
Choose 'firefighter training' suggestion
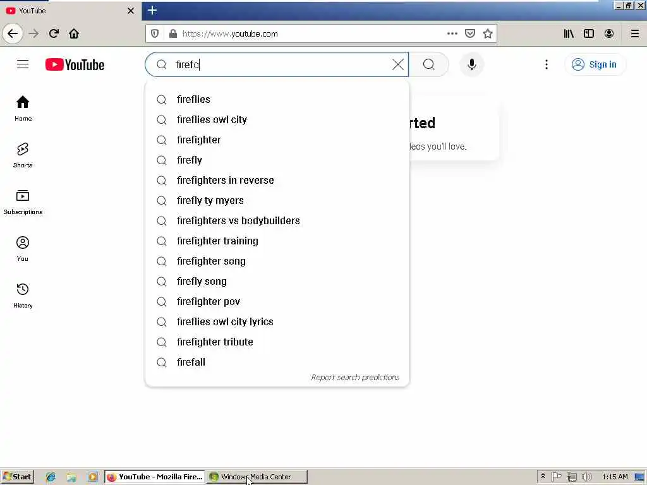tap(277, 241)
